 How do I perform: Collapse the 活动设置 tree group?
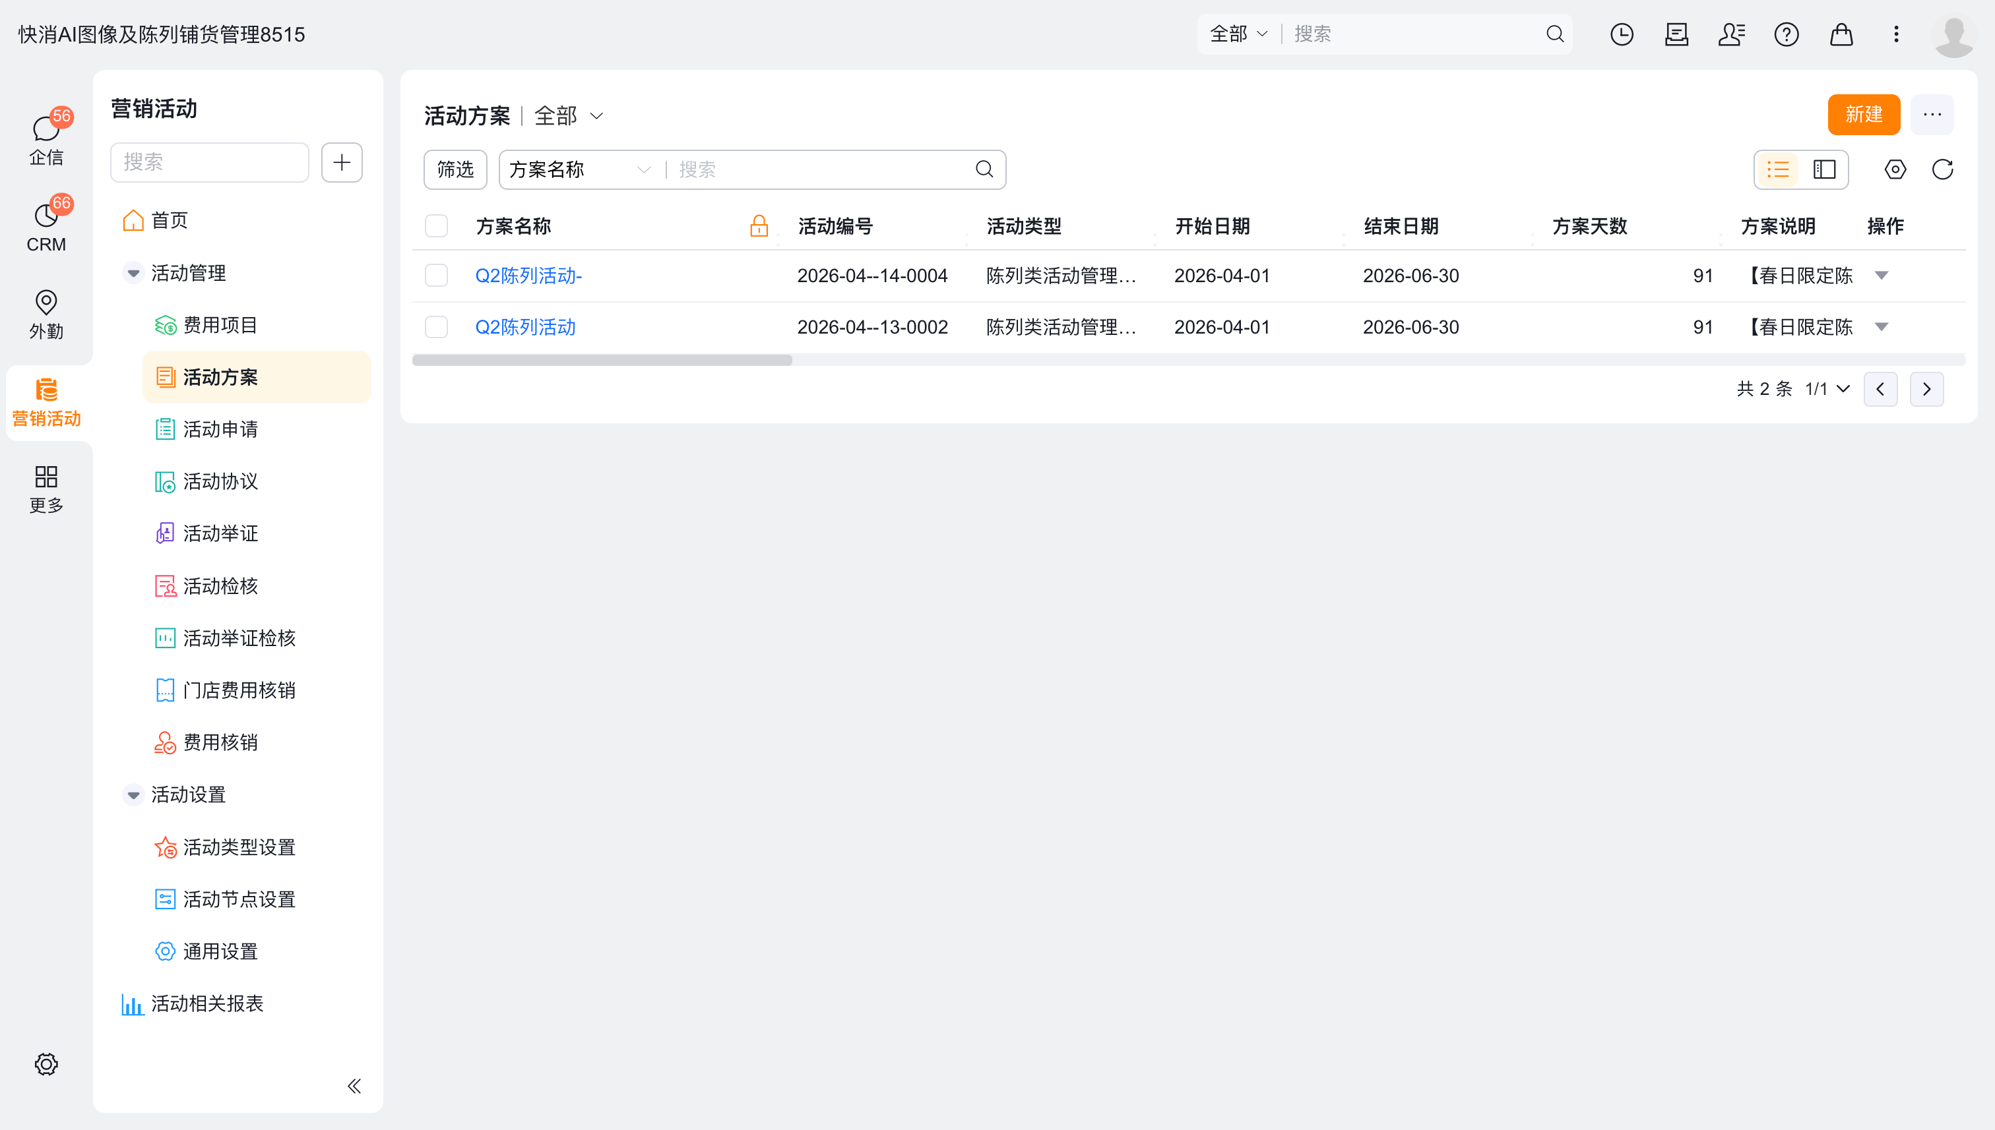pos(133,794)
